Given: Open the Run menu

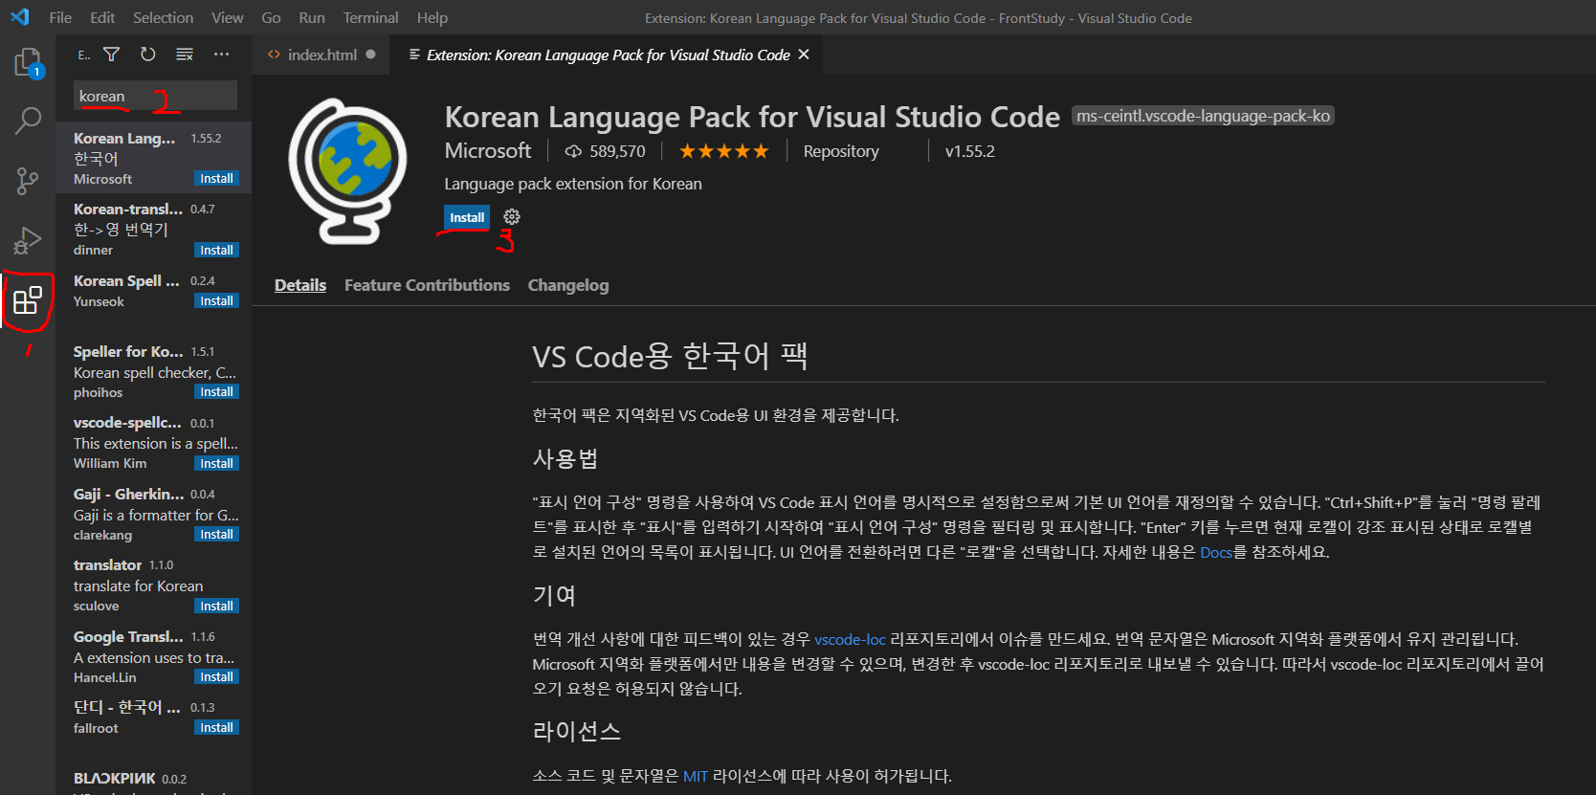Looking at the screenshot, I should [312, 17].
